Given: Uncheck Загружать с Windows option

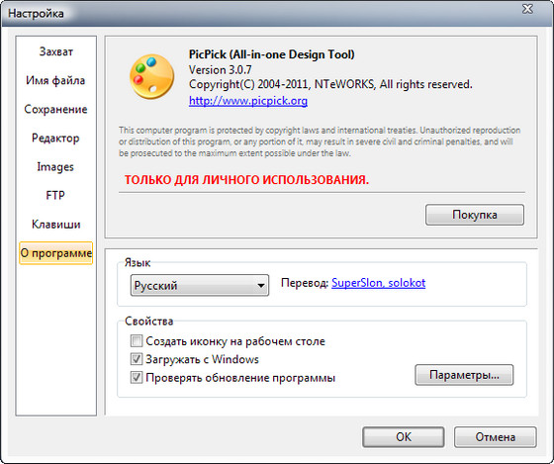Looking at the screenshot, I should pos(137,359).
